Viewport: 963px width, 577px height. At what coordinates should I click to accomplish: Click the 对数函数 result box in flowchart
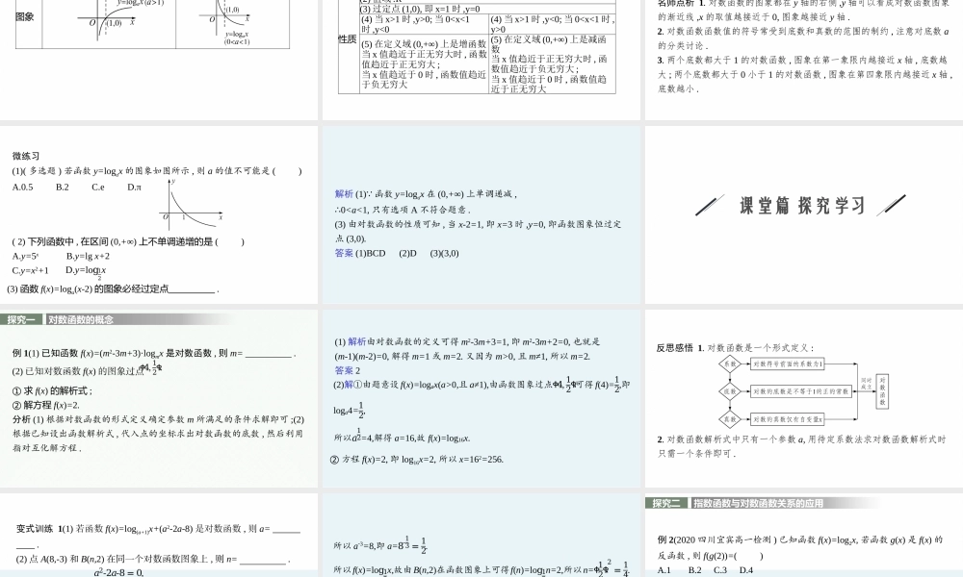(882, 390)
